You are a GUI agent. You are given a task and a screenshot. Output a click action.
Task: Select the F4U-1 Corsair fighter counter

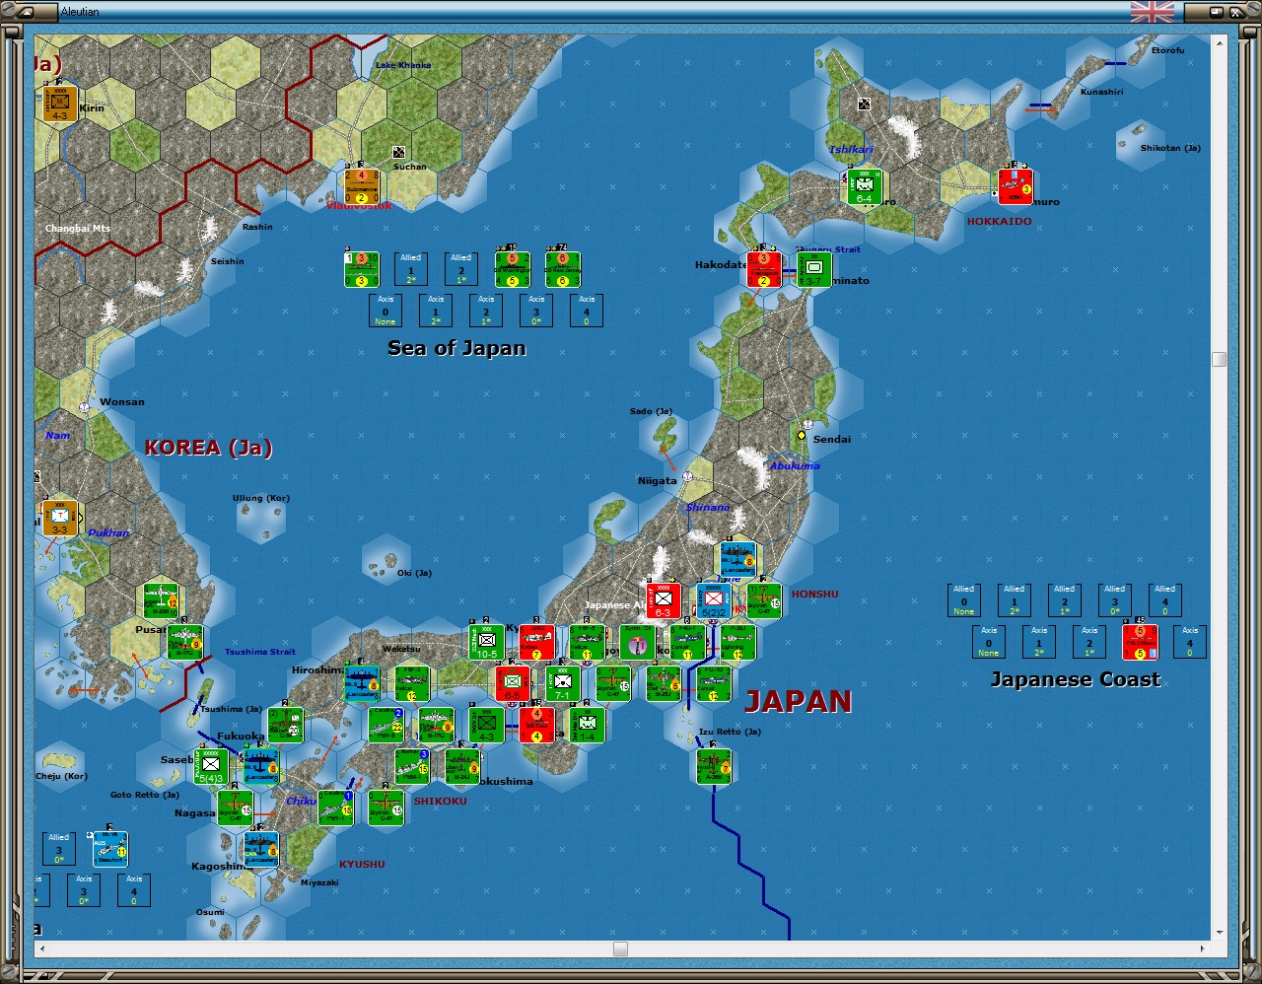point(687,642)
